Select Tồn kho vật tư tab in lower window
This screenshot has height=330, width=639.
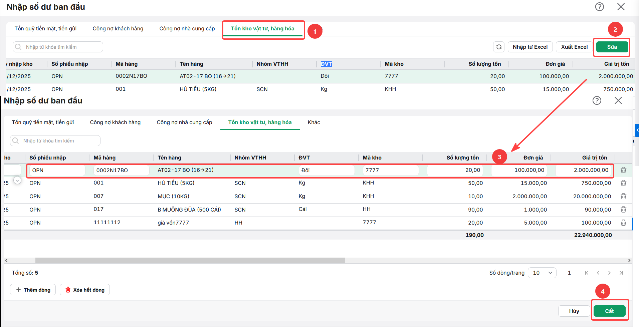pos(260,122)
